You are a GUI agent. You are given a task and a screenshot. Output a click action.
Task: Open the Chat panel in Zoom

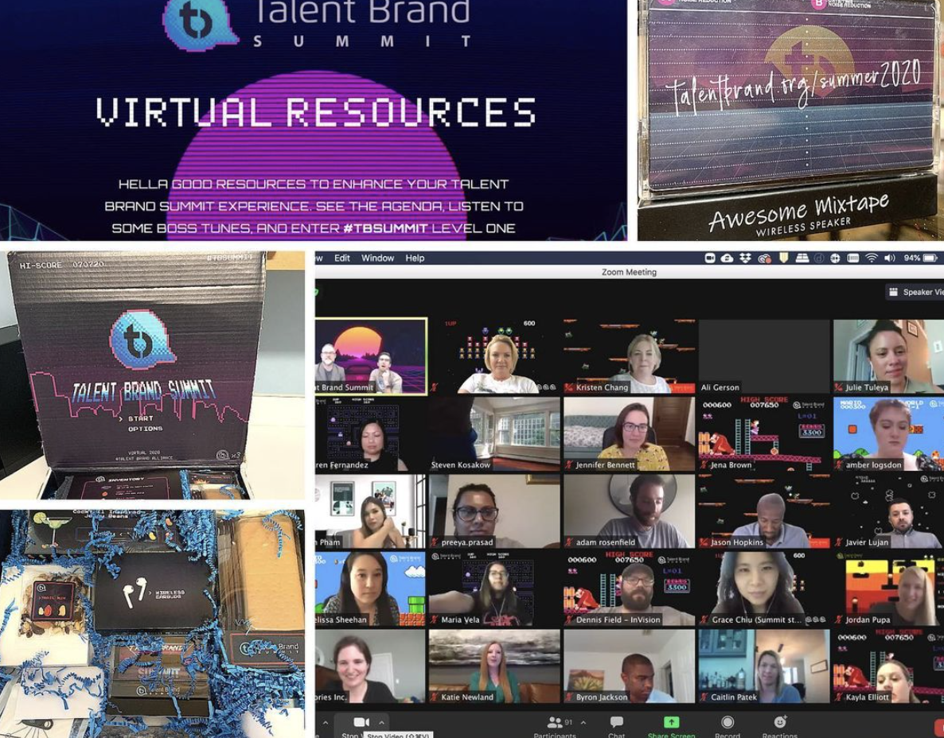tap(617, 722)
